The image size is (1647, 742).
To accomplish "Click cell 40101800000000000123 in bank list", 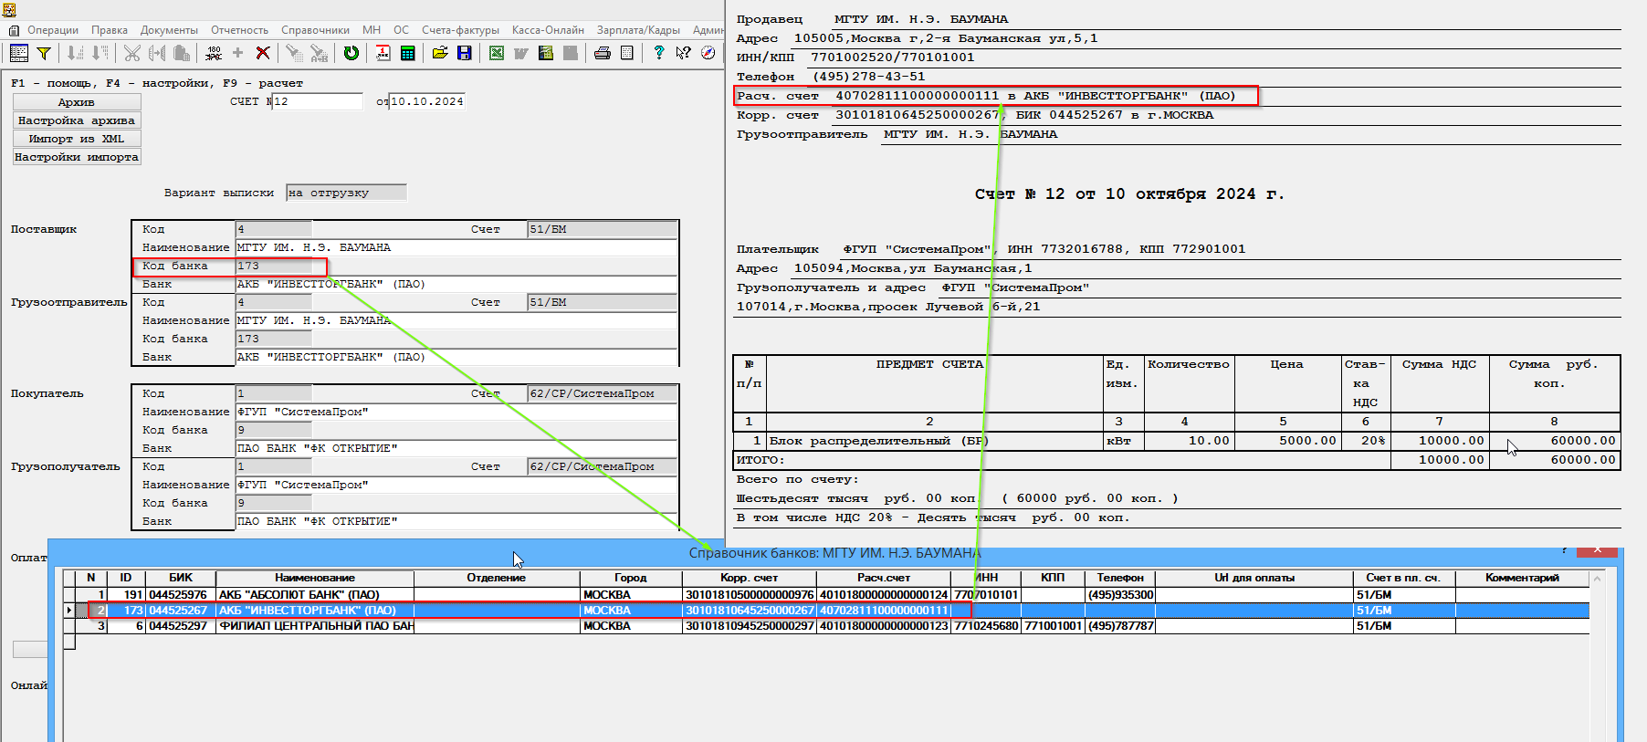I will pyautogui.click(x=884, y=626).
